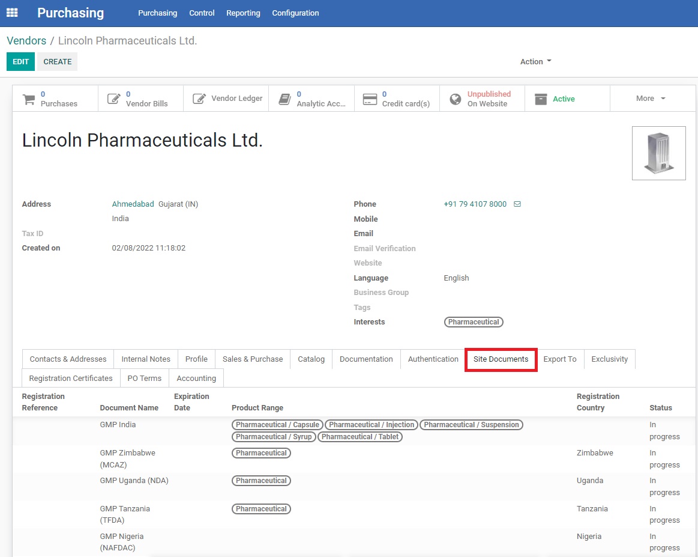698x557 pixels.
Task: Expand the More stat buttons dropdown
Action: (651, 99)
